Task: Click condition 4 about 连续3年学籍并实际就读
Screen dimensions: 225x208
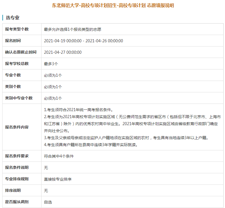Action: 91,145
